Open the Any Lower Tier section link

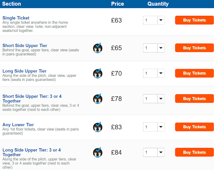[18, 125]
